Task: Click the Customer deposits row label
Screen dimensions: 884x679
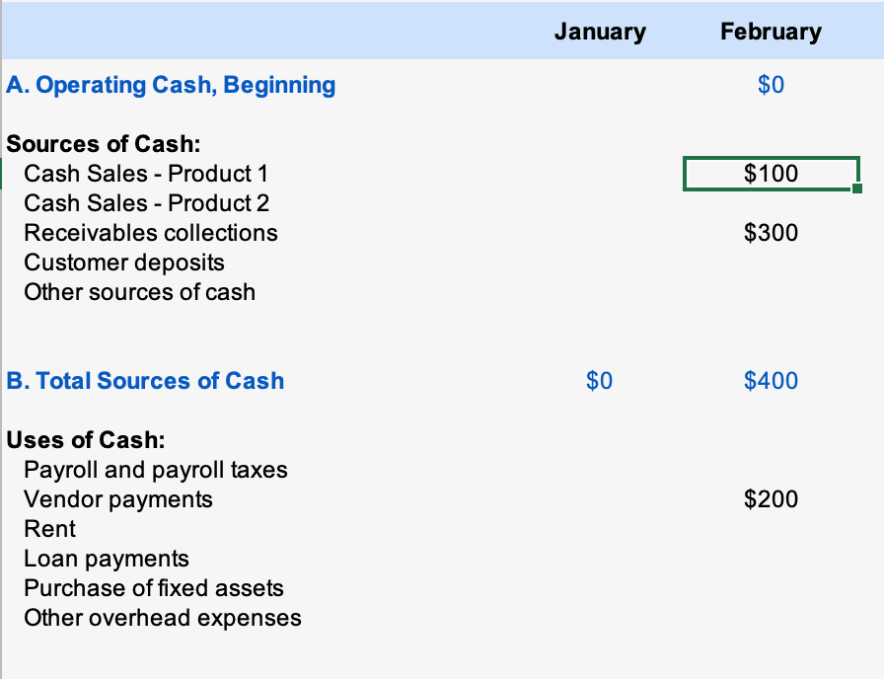Action: click(124, 263)
